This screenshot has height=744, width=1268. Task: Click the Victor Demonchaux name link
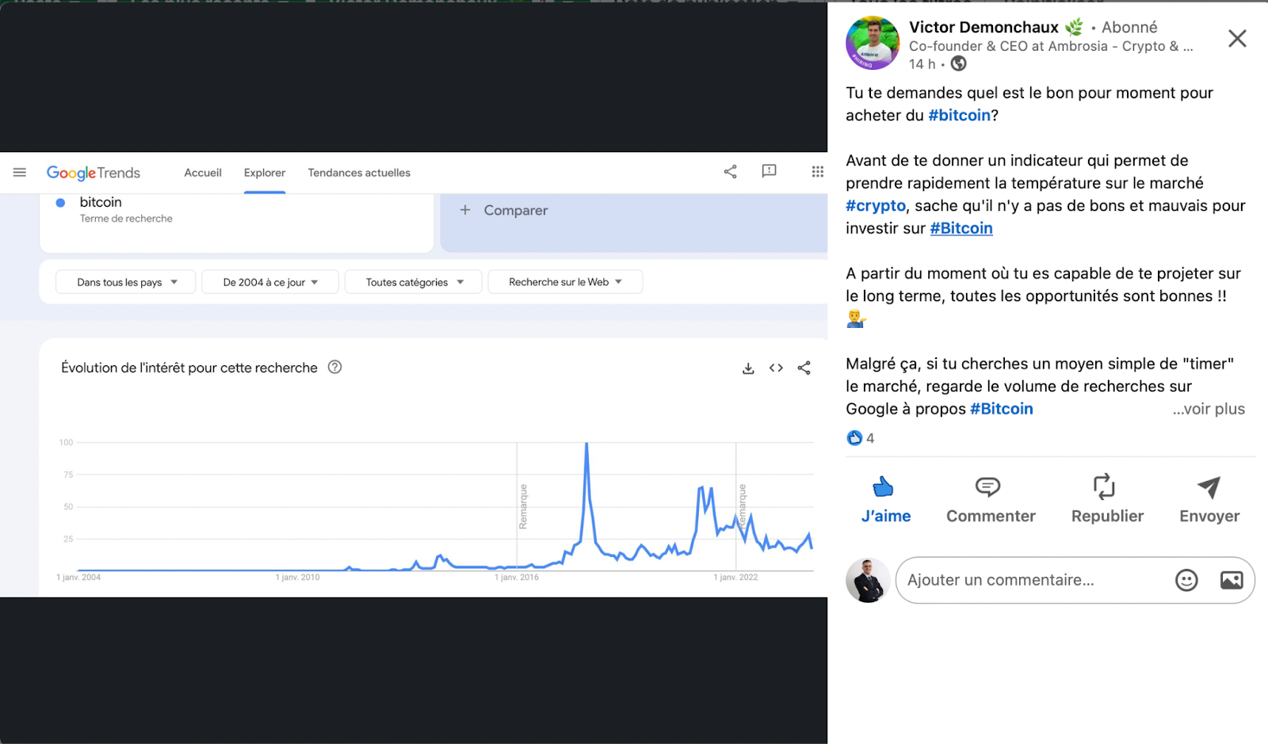pos(983,28)
